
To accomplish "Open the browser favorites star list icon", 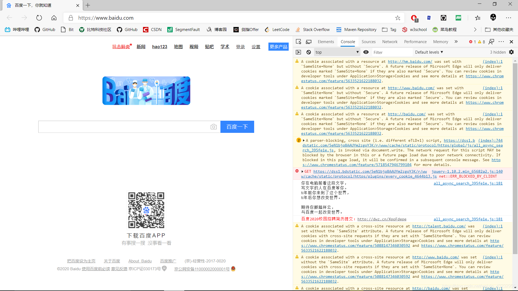I will [478, 18].
